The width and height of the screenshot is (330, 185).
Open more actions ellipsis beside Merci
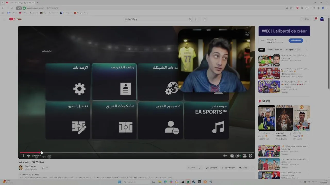pyautogui.click(x=253, y=168)
